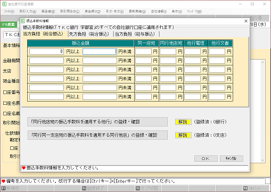Click second row 円以上 amount field

(x=46, y=61)
